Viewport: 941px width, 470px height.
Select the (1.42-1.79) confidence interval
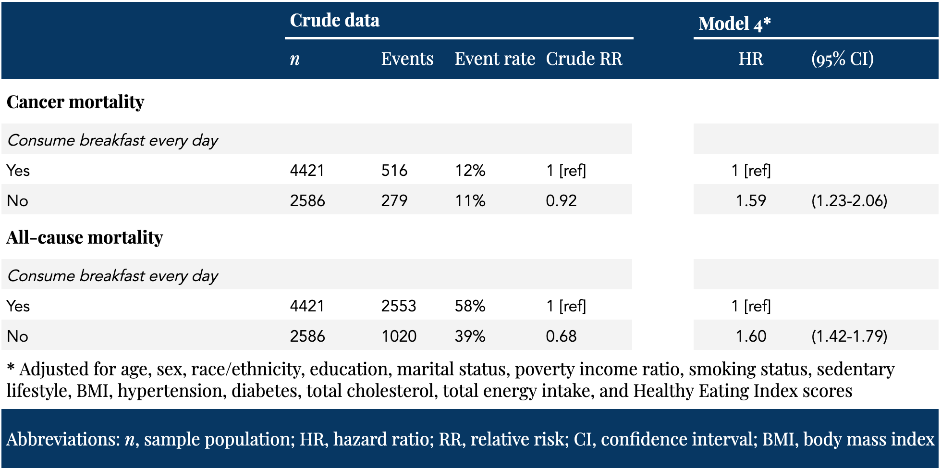(849, 336)
